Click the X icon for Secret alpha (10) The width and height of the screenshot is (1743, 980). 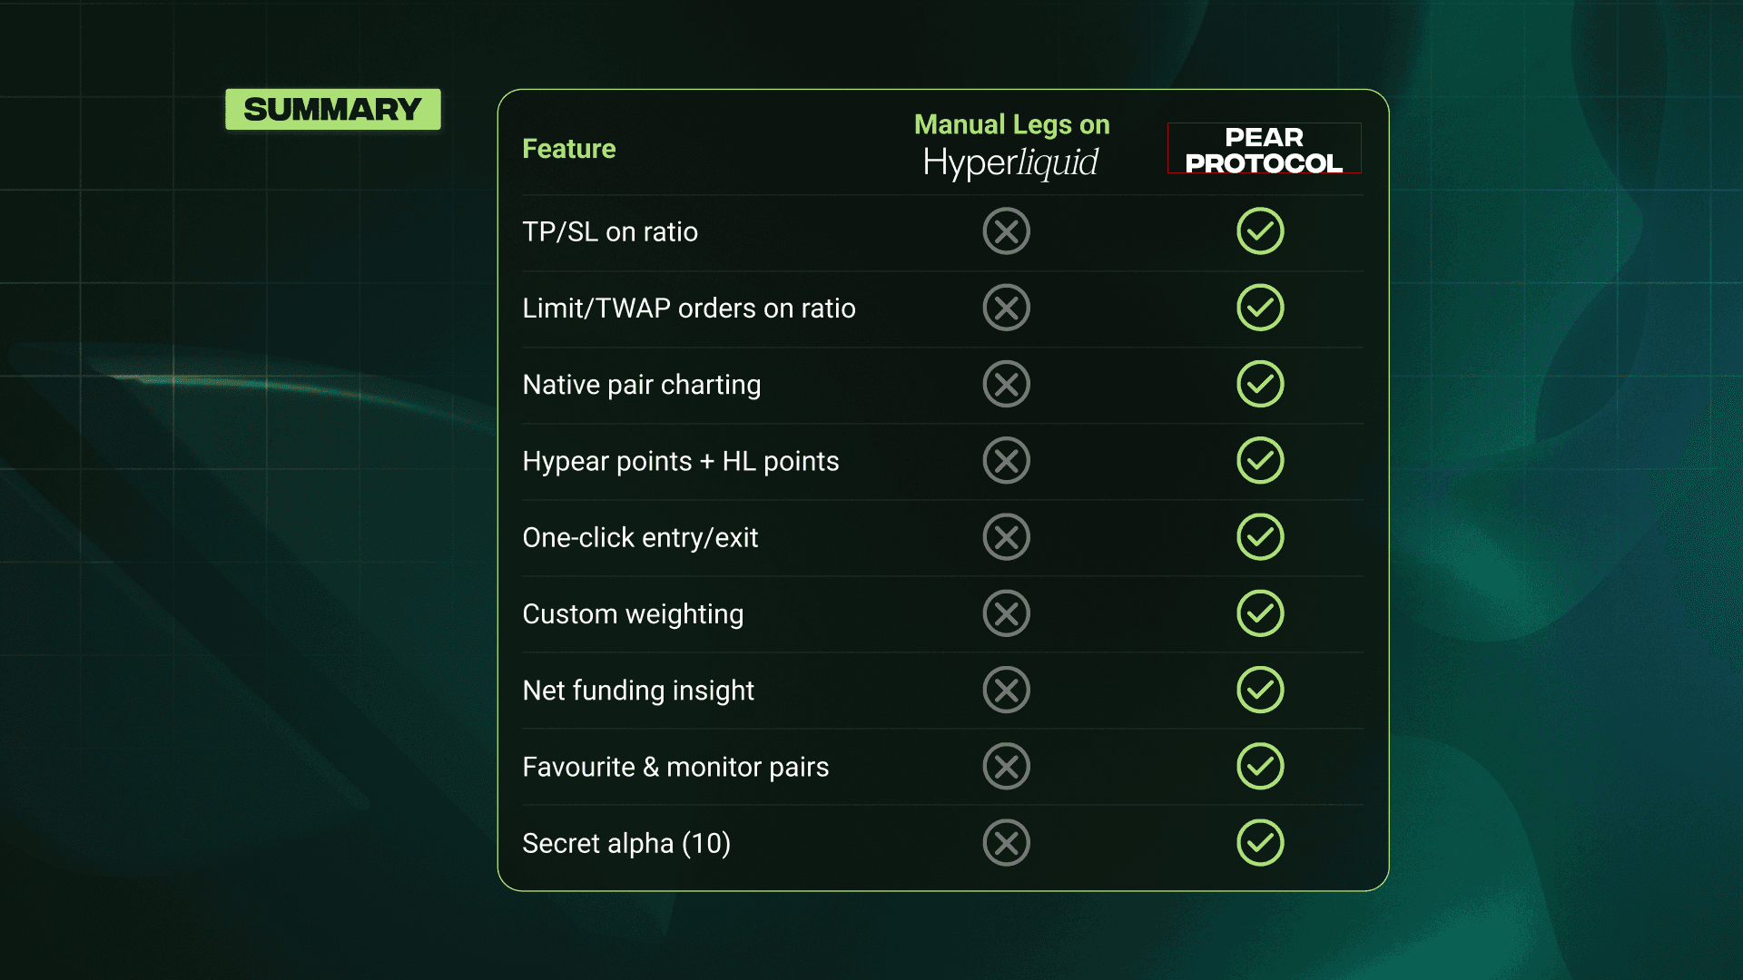click(1006, 843)
